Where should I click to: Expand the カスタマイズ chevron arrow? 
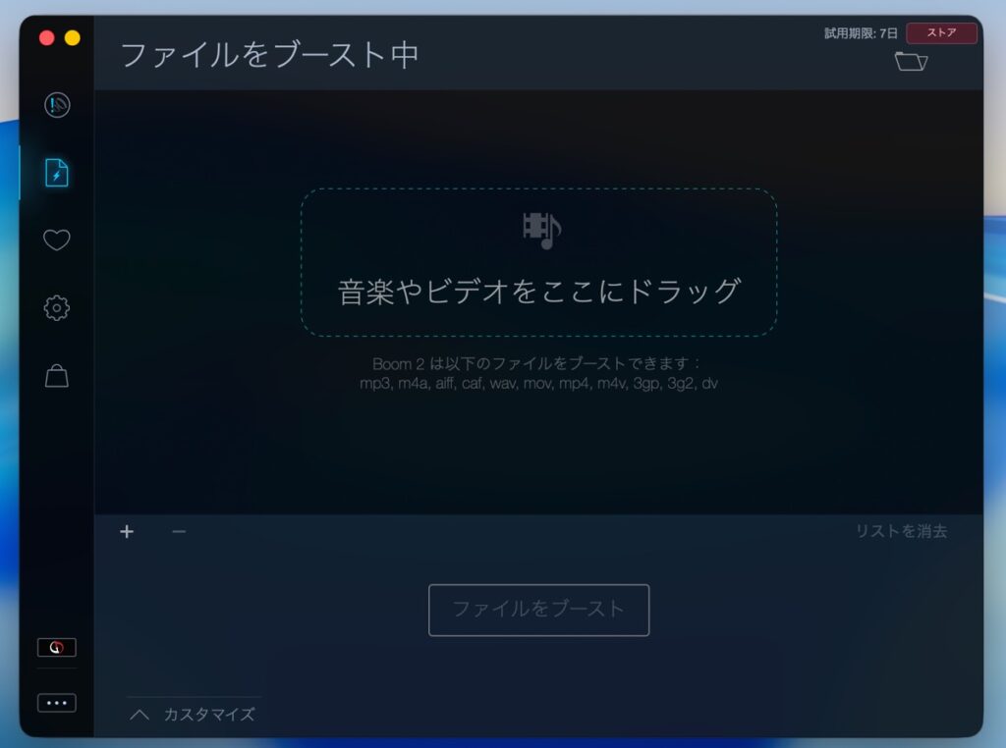140,715
